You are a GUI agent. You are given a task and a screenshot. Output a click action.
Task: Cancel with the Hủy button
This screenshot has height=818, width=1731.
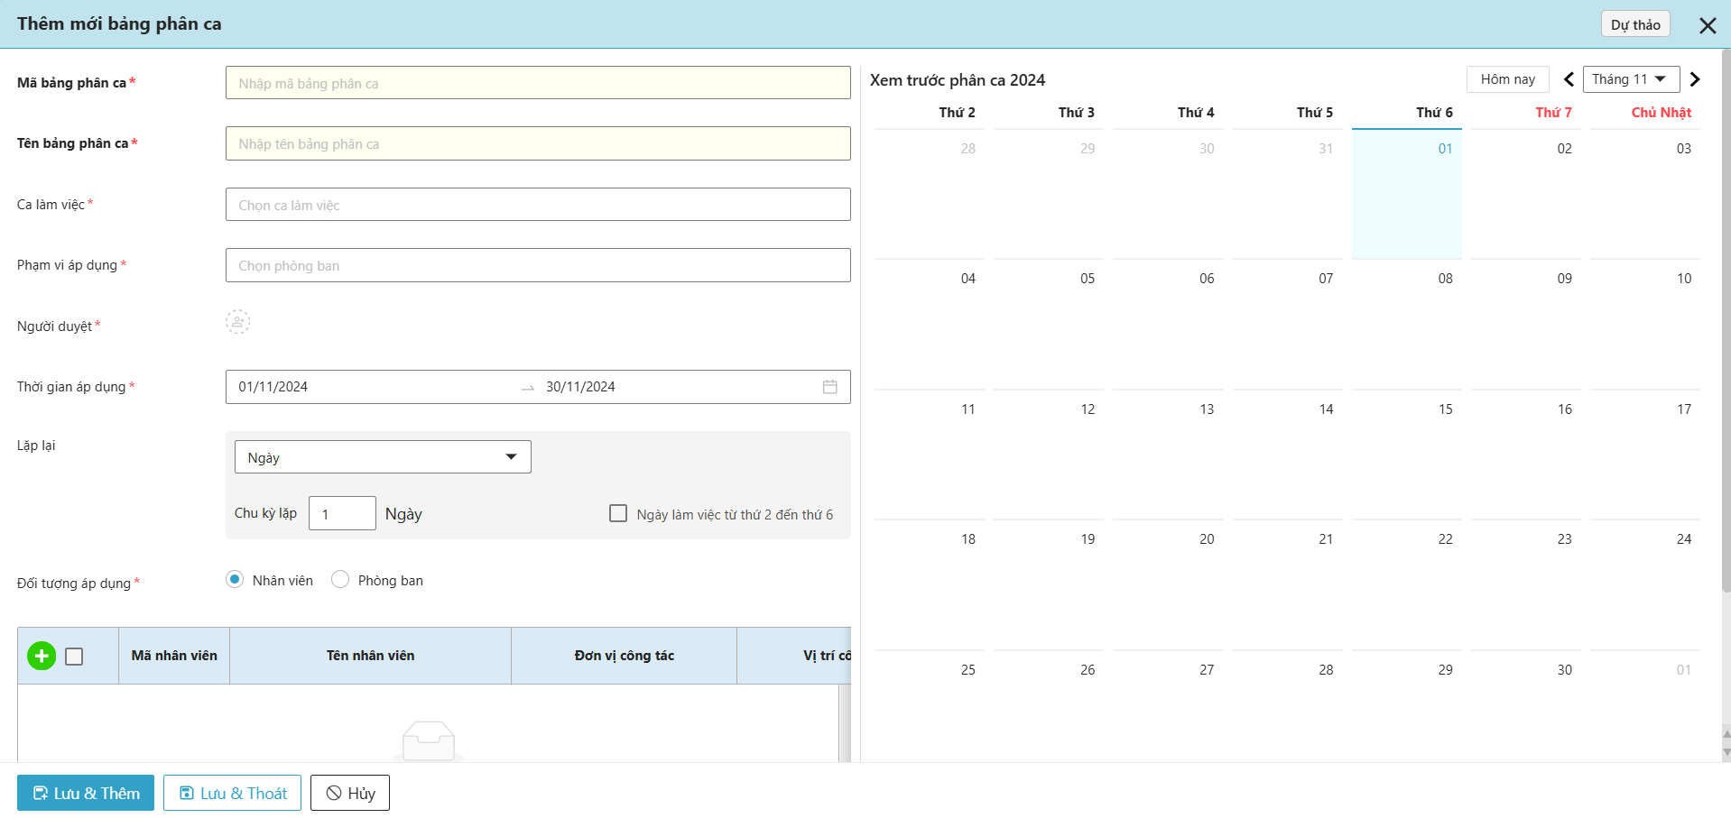350,793
